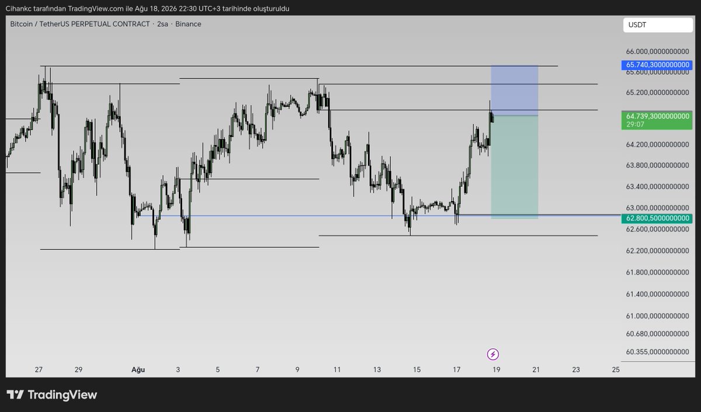Click the date label 15 on time axis
This screenshot has width=701, height=412.
pos(417,369)
